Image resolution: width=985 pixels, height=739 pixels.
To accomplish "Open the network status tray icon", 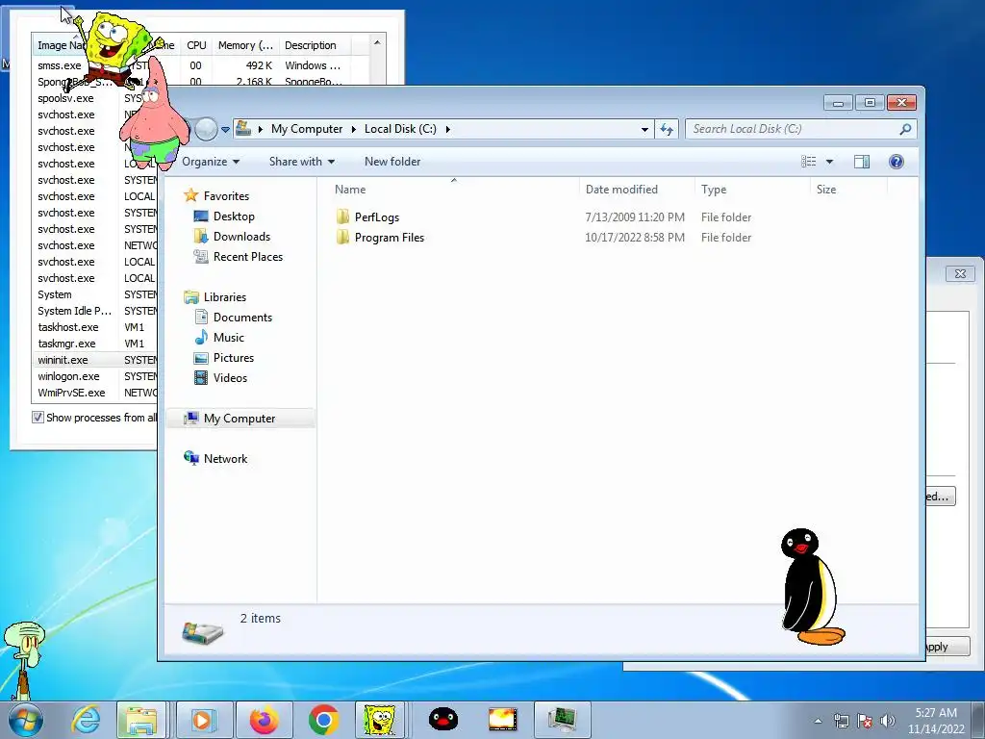I will (x=841, y=721).
